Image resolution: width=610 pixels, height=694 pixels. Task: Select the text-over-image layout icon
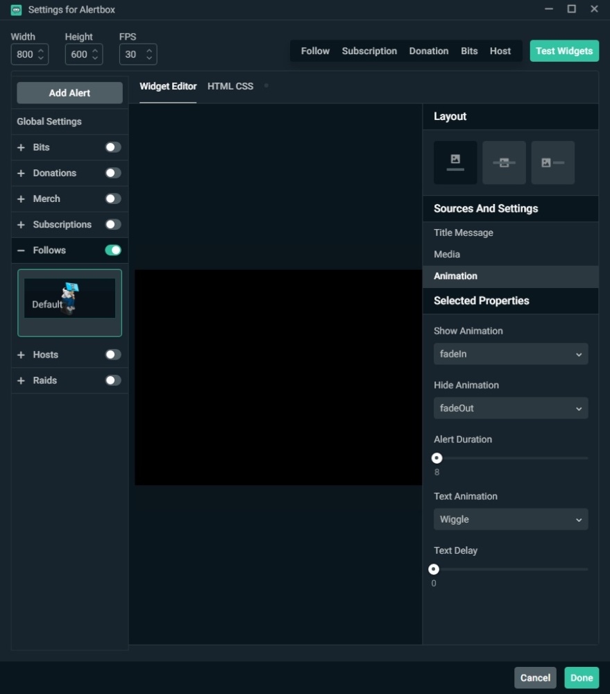pos(504,162)
